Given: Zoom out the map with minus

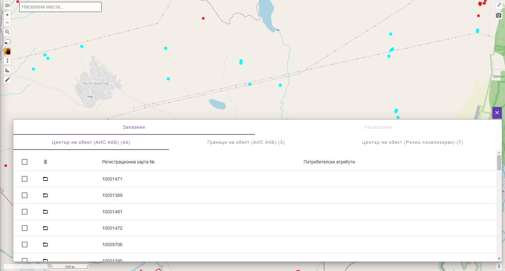Looking at the screenshot, I should tap(7, 23).
